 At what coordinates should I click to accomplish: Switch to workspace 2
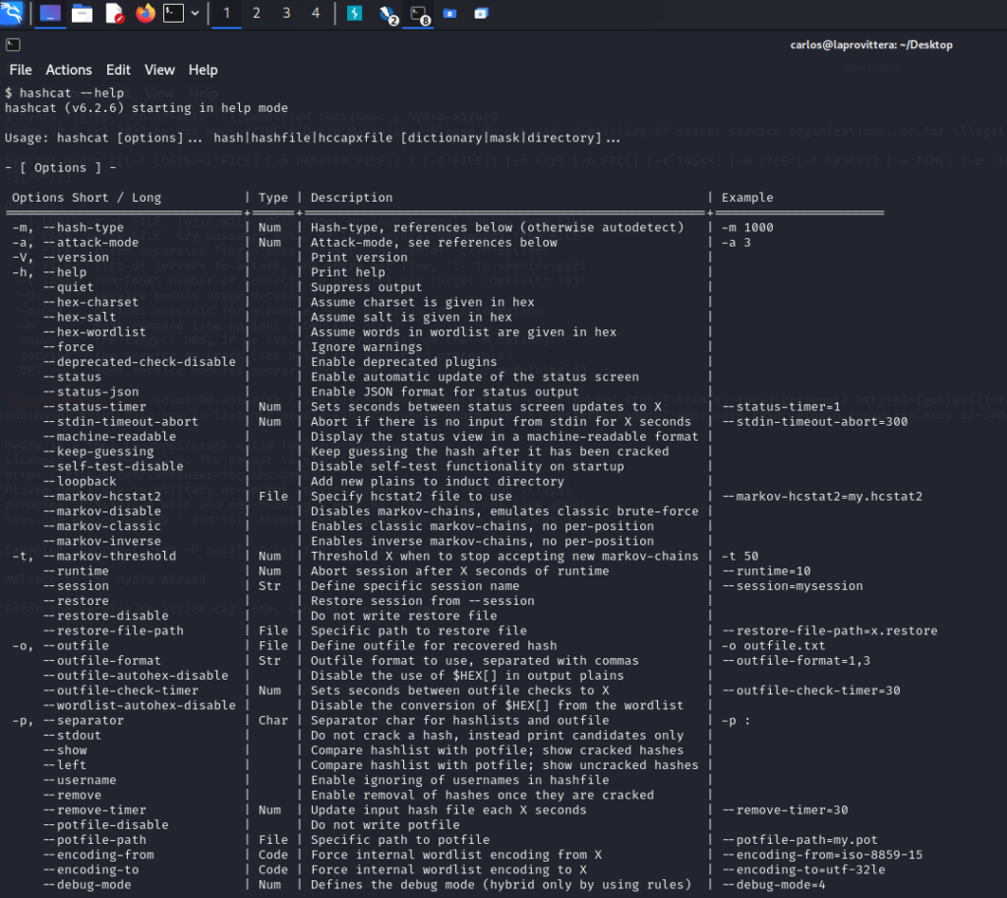[x=257, y=14]
